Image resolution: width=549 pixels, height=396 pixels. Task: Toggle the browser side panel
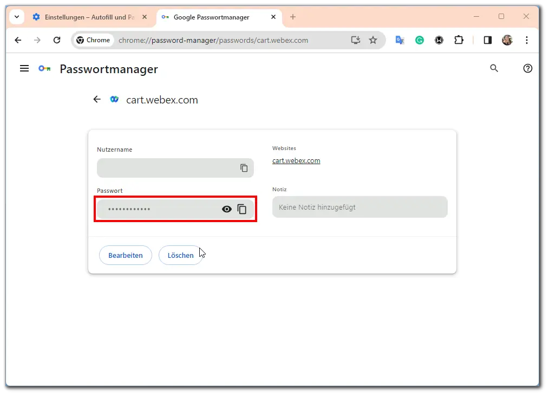pos(488,40)
